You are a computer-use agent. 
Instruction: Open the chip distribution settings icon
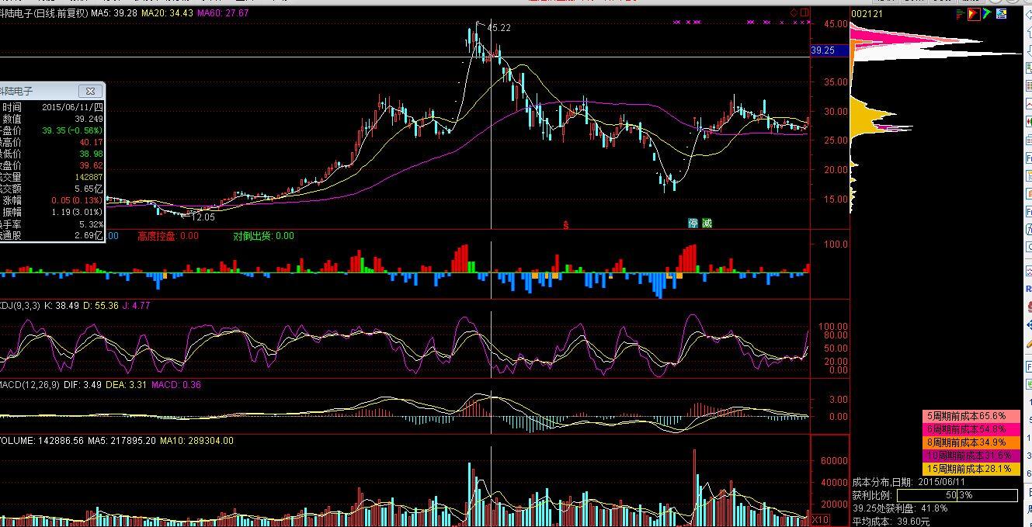pyautogui.click(x=1002, y=14)
